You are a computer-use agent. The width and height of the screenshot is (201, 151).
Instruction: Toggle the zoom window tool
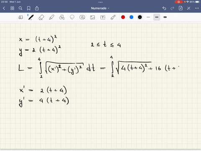click(x=21, y=17)
